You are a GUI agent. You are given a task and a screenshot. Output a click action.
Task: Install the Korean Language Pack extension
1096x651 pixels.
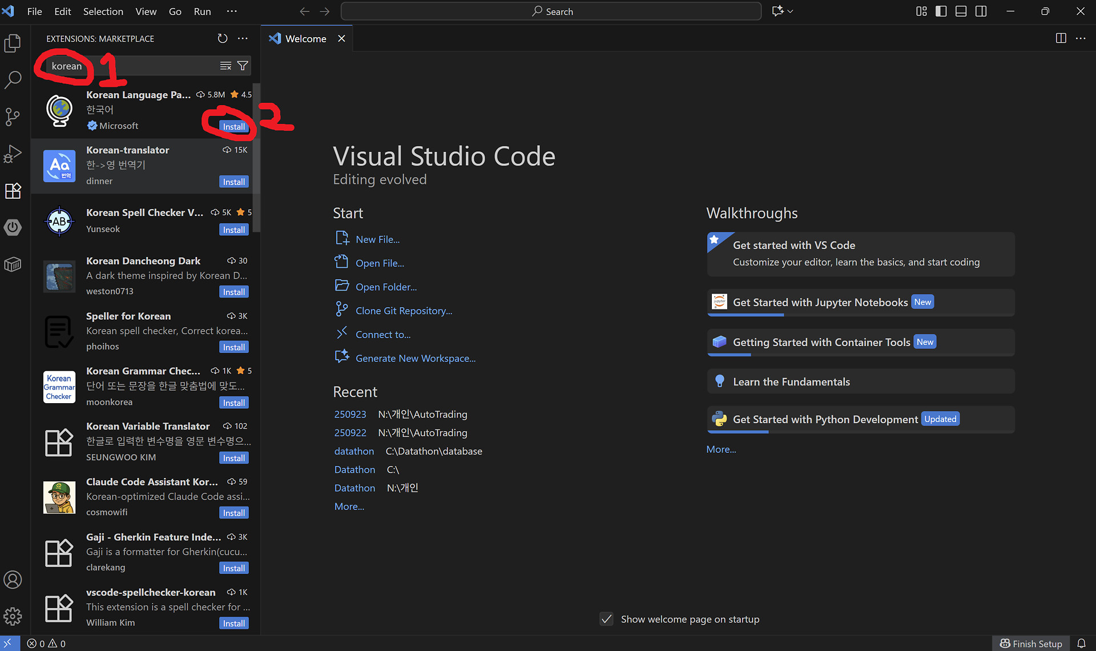[x=233, y=127]
